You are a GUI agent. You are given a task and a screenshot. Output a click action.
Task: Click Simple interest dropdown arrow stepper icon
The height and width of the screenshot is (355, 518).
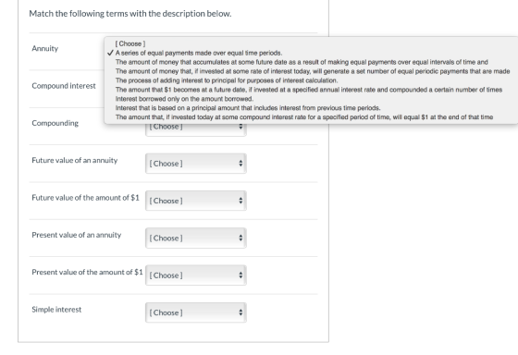(240, 312)
